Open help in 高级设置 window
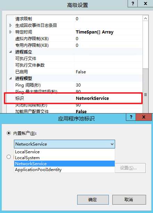The image size is (153, 213). [x=133, y=3]
